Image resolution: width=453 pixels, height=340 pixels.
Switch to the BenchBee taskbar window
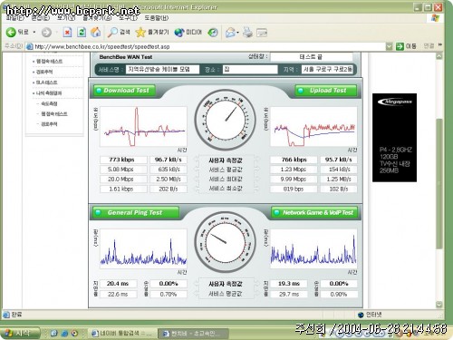click(193, 334)
